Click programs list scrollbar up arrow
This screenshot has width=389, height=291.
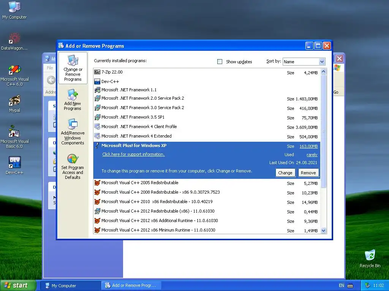coord(323,72)
